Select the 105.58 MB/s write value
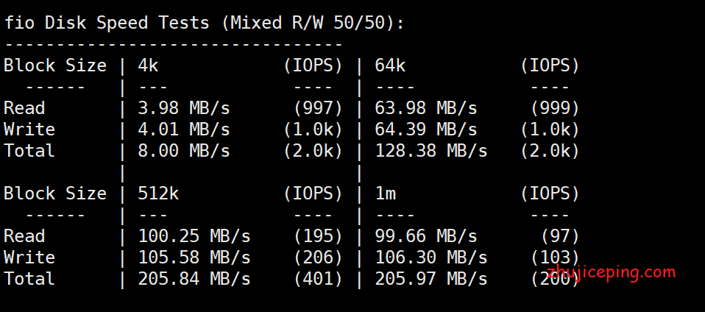 (194, 258)
